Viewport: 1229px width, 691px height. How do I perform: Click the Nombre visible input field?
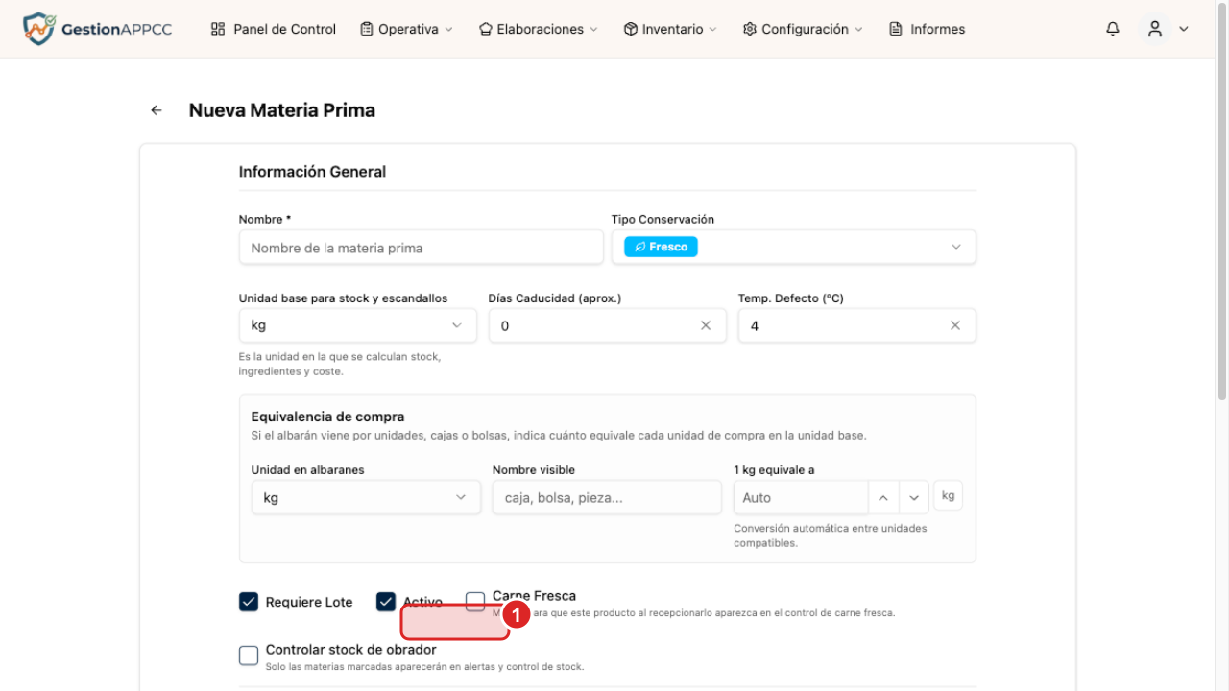click(607, 497)
